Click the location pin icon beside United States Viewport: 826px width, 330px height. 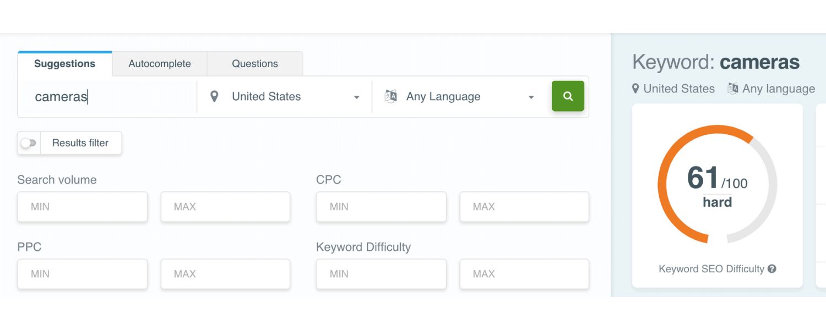[x=215, y=96]
